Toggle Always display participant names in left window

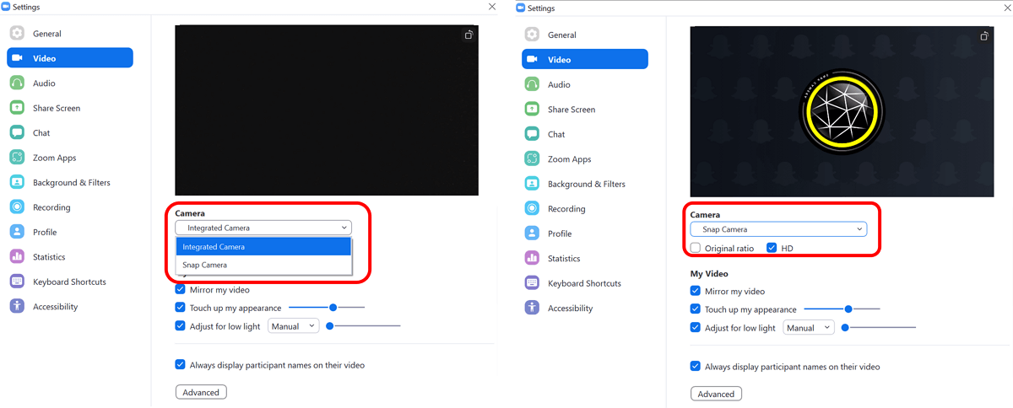pos(180,365)
